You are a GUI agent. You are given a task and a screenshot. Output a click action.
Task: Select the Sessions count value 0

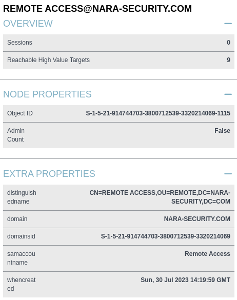click(x=228, y=43)
